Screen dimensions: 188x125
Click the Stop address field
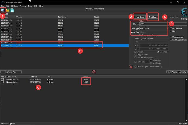(154, 49)
